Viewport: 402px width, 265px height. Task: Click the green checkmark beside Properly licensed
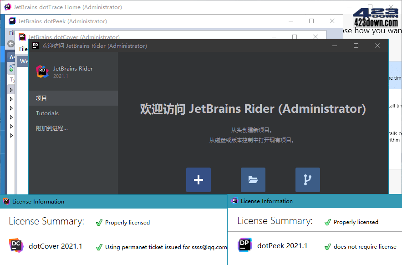99,222
